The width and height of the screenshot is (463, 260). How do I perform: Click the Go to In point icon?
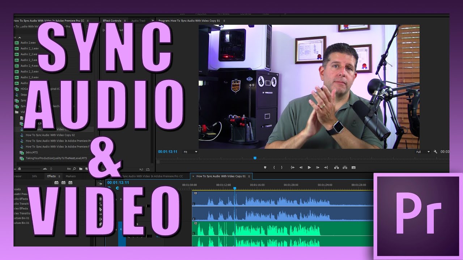[293, 168]
